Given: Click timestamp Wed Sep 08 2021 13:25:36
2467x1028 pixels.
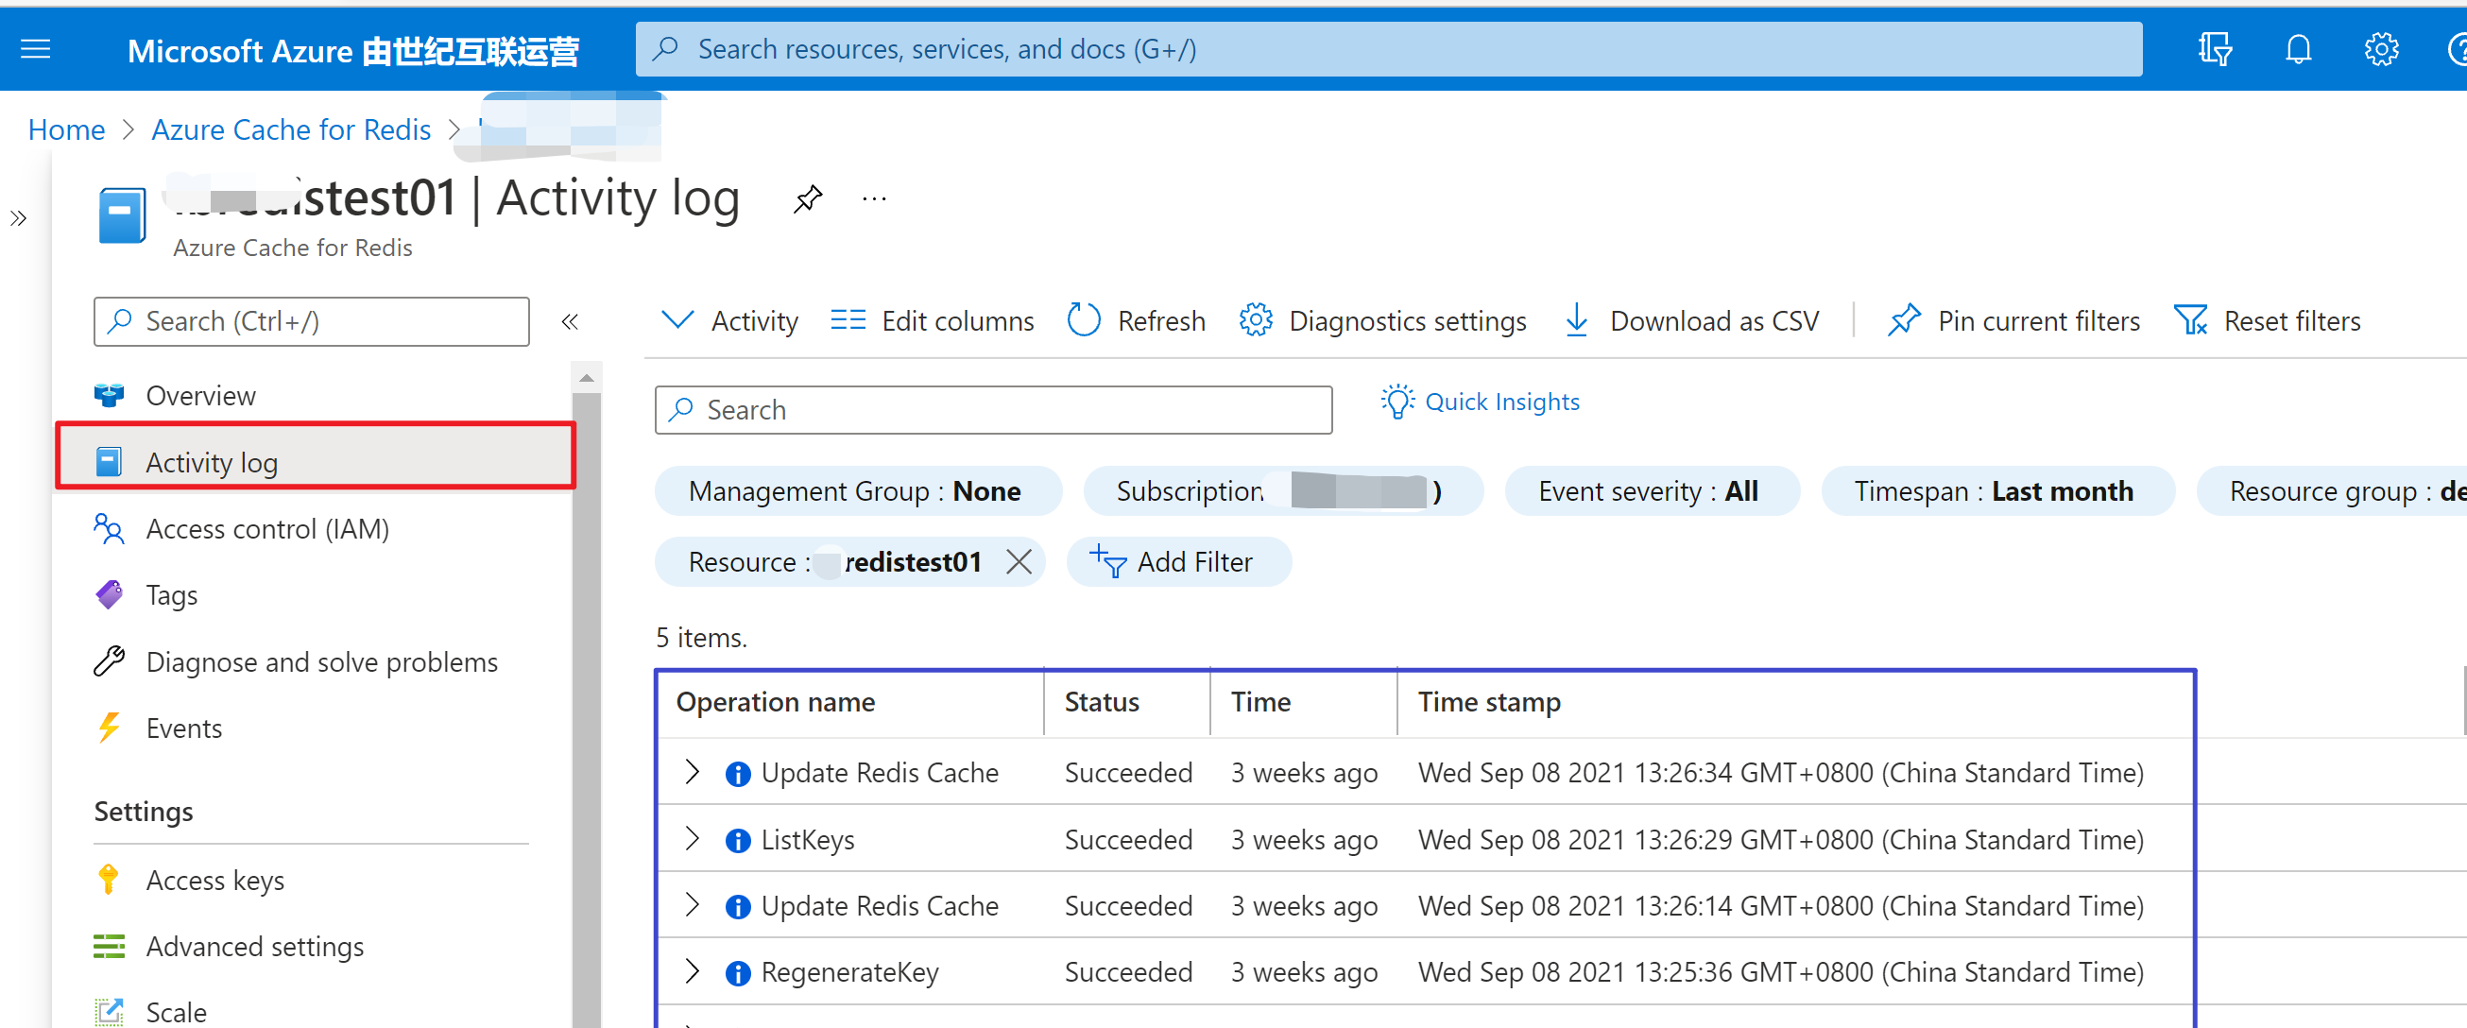Looking at the screenshot, I should point(1780,972).
